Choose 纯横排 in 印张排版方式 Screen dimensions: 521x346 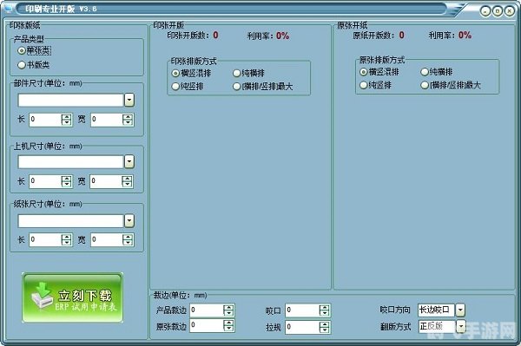pos(236,73)
